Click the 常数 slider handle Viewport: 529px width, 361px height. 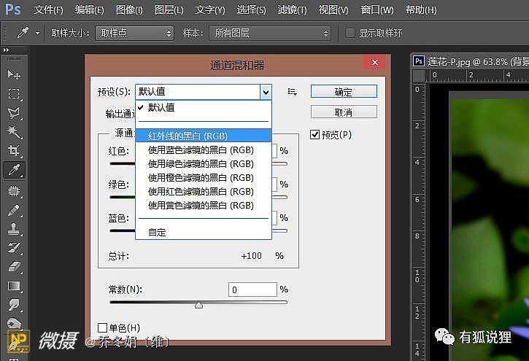coord(198,306)
